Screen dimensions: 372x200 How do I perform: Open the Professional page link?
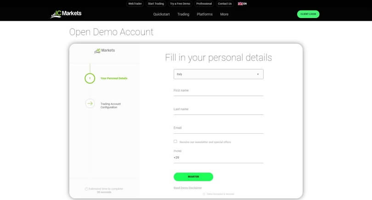[204, 4]
